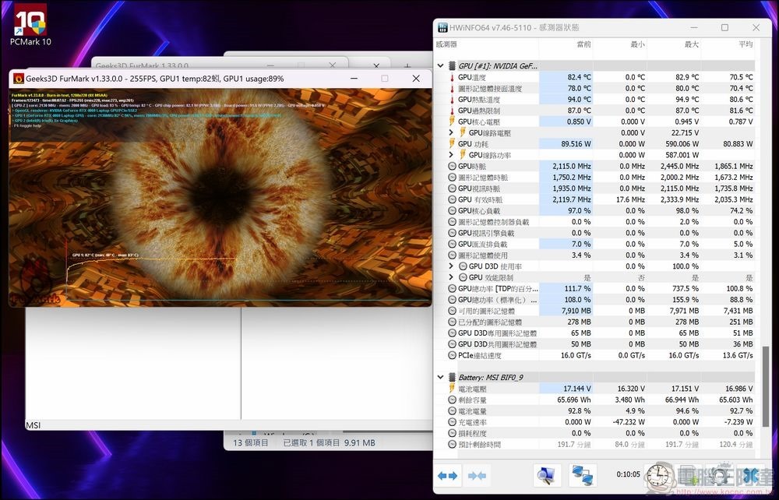
Task: Expand the GPU線路電壓 sub-item
Action: [452, 133]
